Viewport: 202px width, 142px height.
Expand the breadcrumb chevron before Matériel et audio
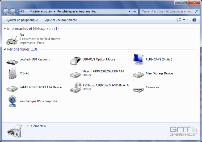[27, 11]
